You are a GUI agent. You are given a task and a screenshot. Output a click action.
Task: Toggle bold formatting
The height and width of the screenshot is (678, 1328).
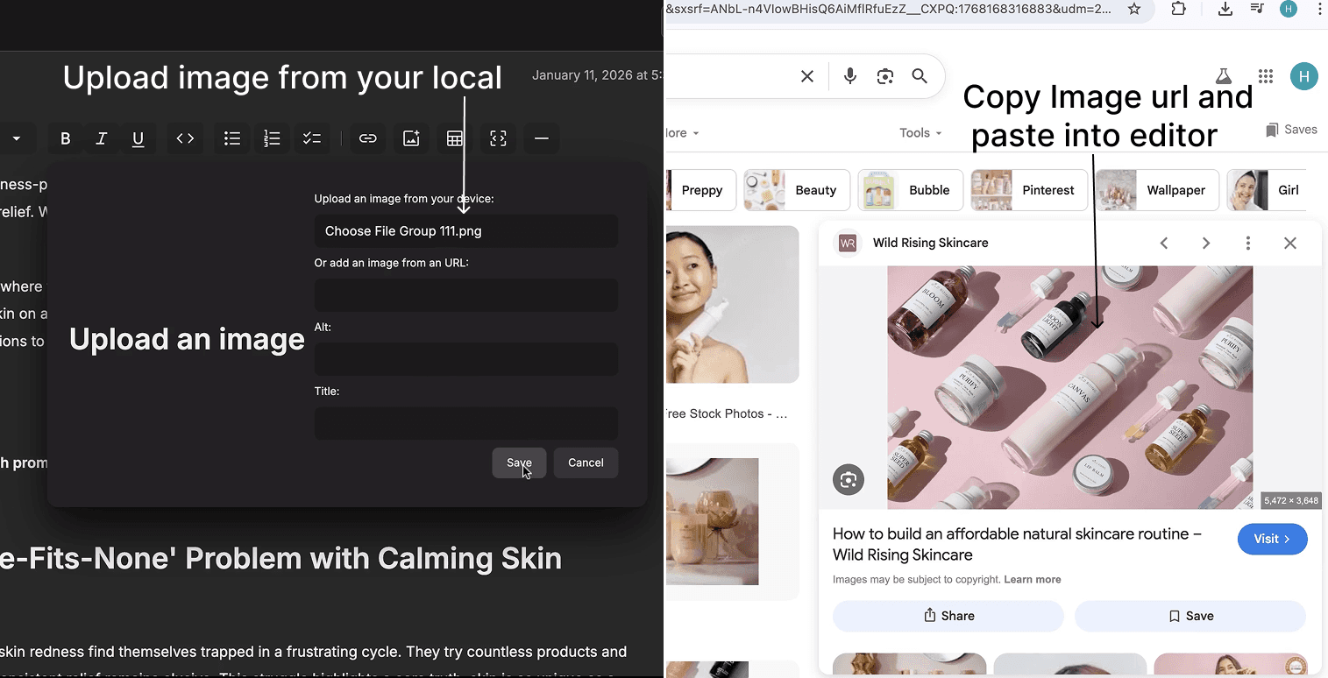coord(65,138)
